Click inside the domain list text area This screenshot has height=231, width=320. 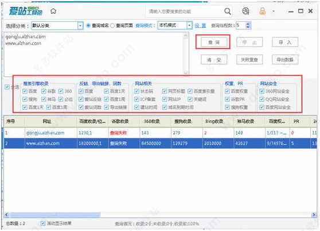(94, 54)
